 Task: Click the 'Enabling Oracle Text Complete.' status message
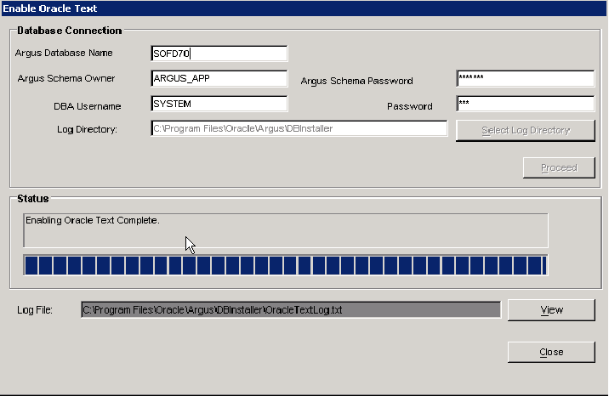coord(93,220)
